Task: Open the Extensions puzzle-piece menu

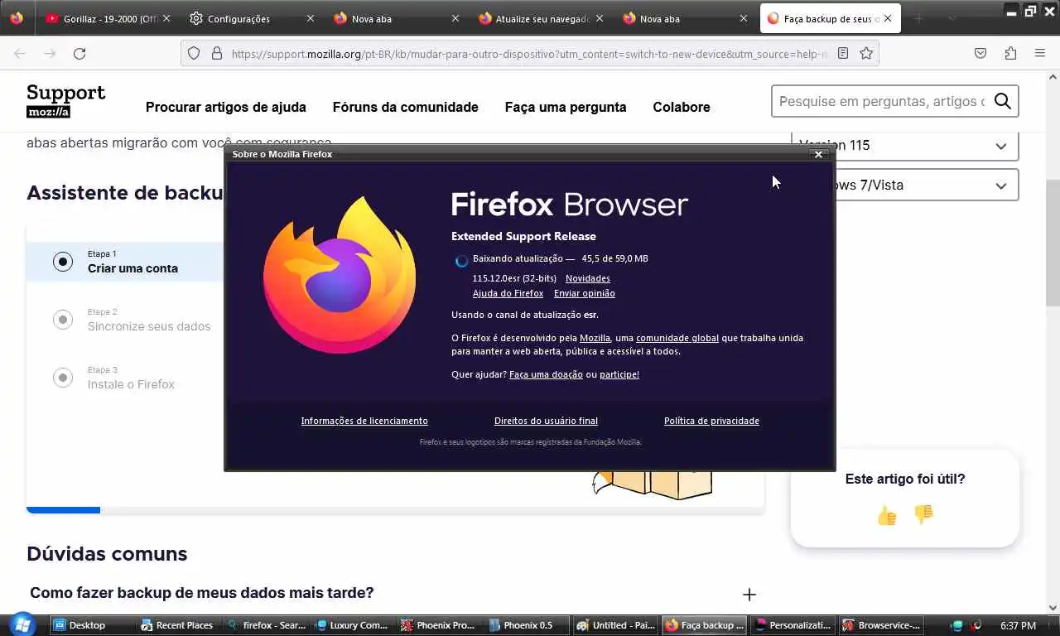Action: [x=1010, y=53]
